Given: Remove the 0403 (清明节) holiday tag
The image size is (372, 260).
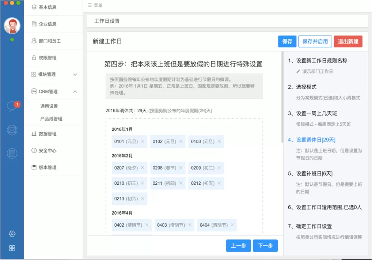Looking at the screenshot, I should pyautogui.click(x=190, y=225).
